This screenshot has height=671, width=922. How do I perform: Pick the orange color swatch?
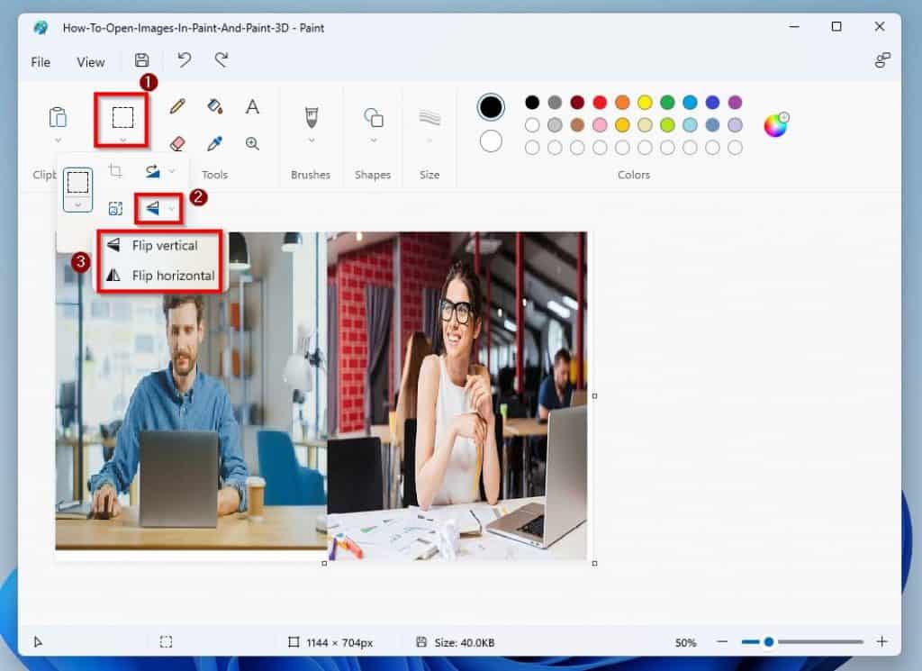622,103
